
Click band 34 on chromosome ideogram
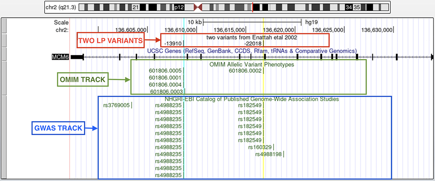coord(348,8)
